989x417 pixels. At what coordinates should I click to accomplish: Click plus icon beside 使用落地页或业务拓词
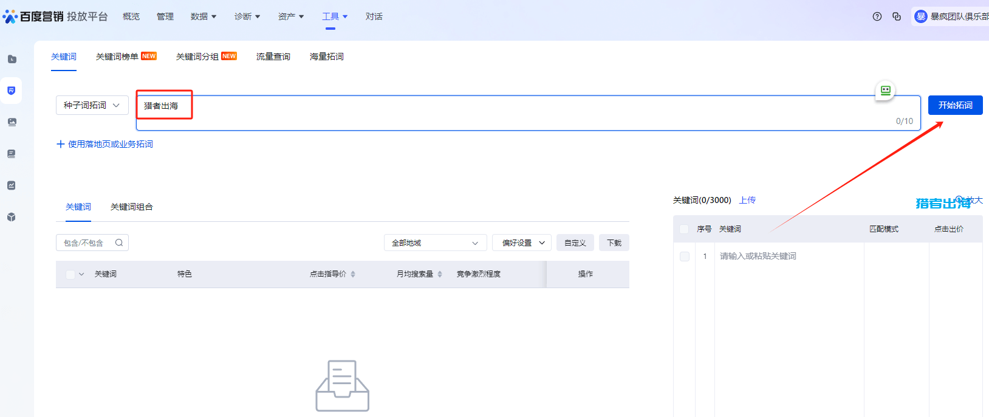[x=60, y=144]
